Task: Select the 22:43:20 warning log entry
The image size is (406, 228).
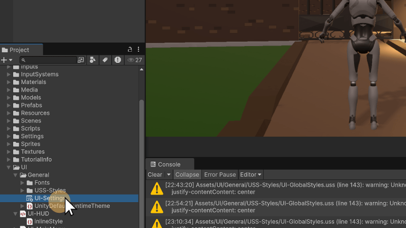Action: click(x=276, y=188)
